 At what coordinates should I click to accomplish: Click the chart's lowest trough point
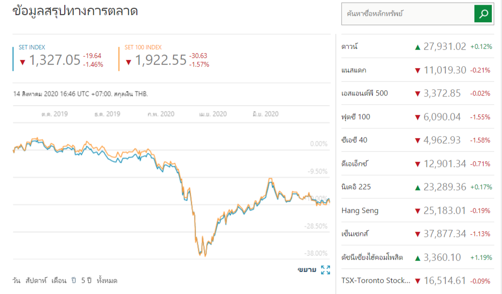coord(205,256)
